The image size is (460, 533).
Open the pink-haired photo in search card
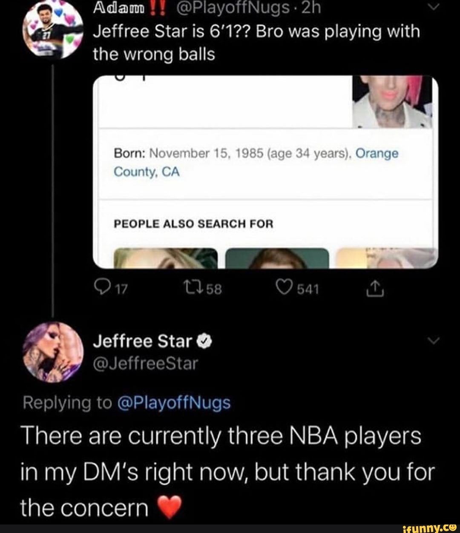(393, 102)
